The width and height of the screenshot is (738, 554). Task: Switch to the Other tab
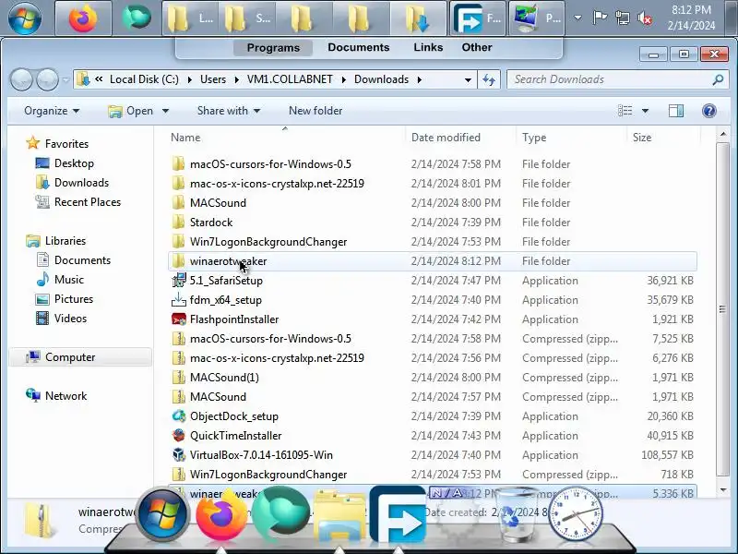click(x=477, y=48)
